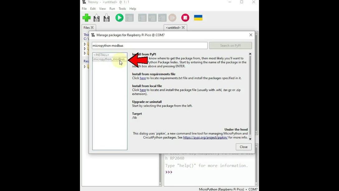Image resolution: width=339 pixels, height=191 pixels.
Task: Open a file using the load icon
Action: point(97,18)
